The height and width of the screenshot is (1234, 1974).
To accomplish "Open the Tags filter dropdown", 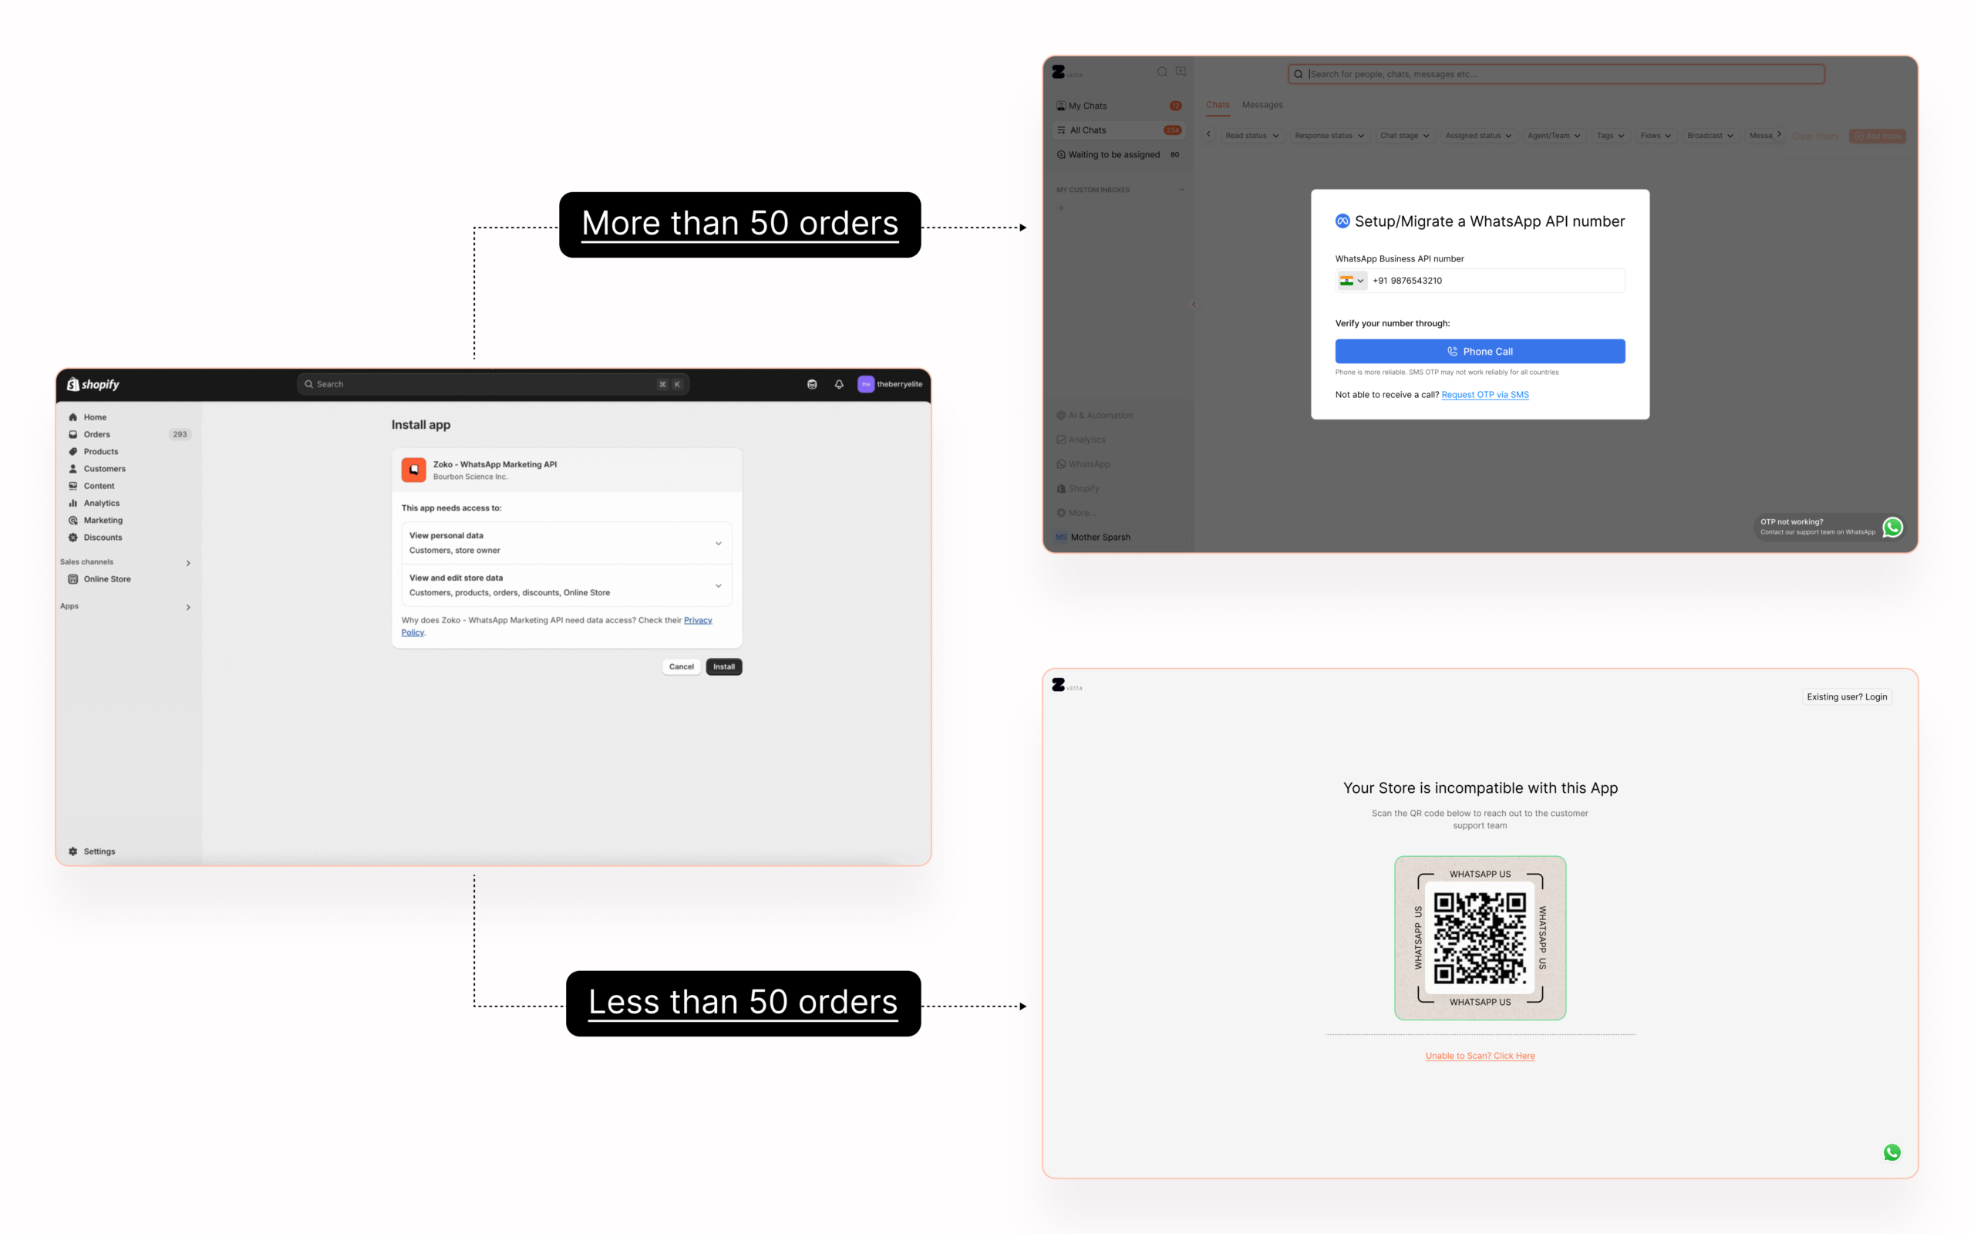I will coord(1610,136).
